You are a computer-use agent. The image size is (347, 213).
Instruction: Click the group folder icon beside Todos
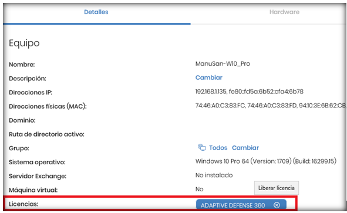(x=201, y=147)
